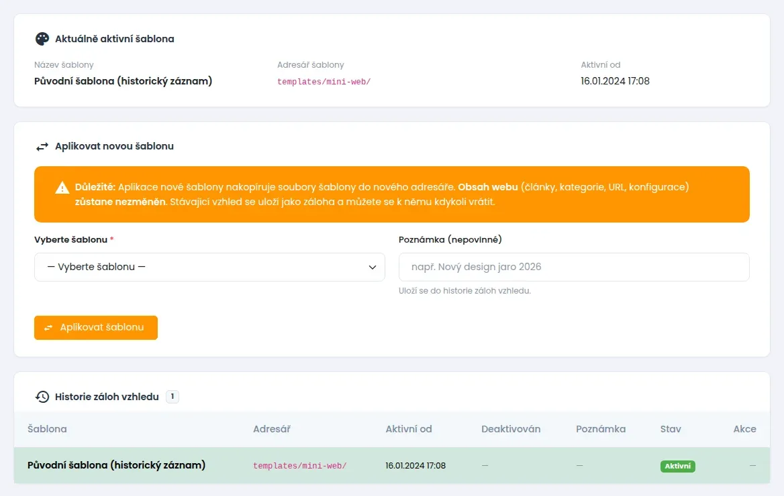Click the Historie záloh vzhledu heading

pos(107,397)
